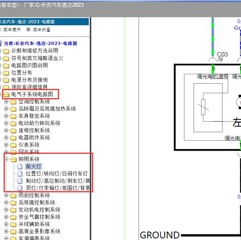241x240 pixels.
Task: Click the 制动灯/高位制动 document icon
Action: coord(20,181)
